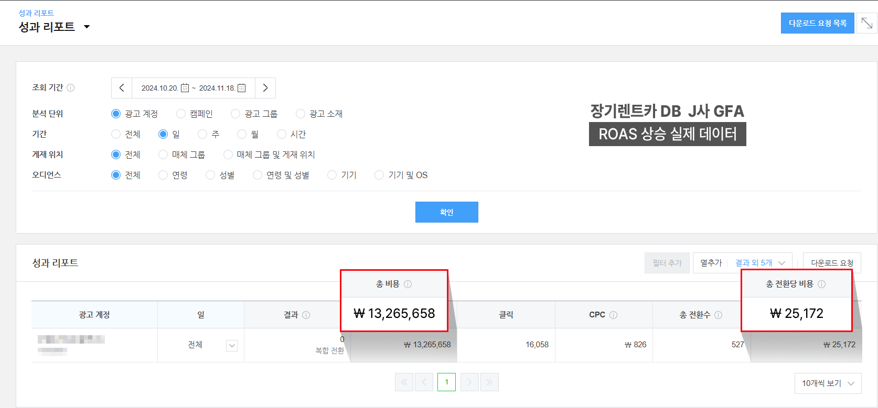Click info icon next to CPC header
878x408 pixels.
tap(613, 315)
